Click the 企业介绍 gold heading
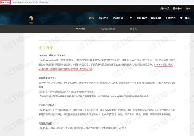The image size is (194, 136). (x=46, y=47)
